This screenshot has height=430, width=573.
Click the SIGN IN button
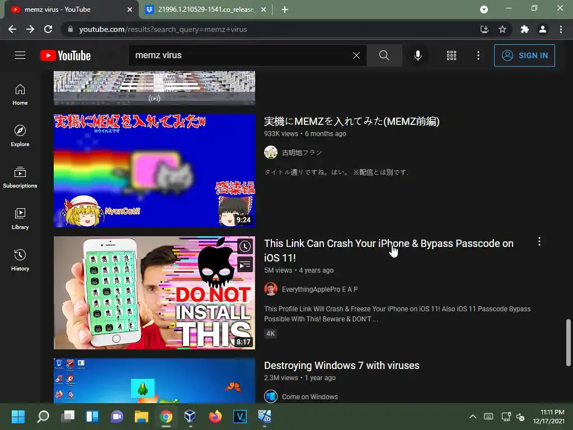coord(524,55)
